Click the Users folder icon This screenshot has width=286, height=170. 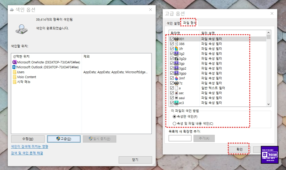15,72
